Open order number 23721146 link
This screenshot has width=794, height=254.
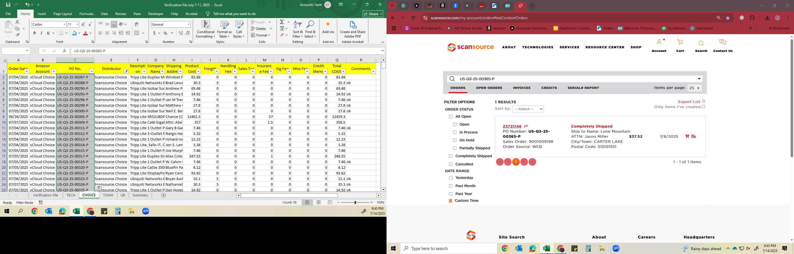point(512,126)
